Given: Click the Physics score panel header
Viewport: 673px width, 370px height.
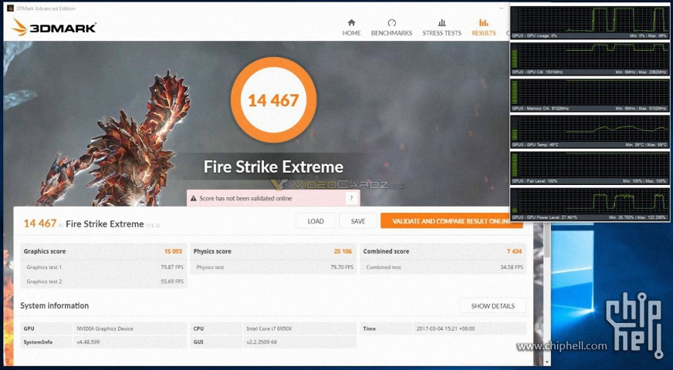Looking at the screenshot, I should pos(272,251).
